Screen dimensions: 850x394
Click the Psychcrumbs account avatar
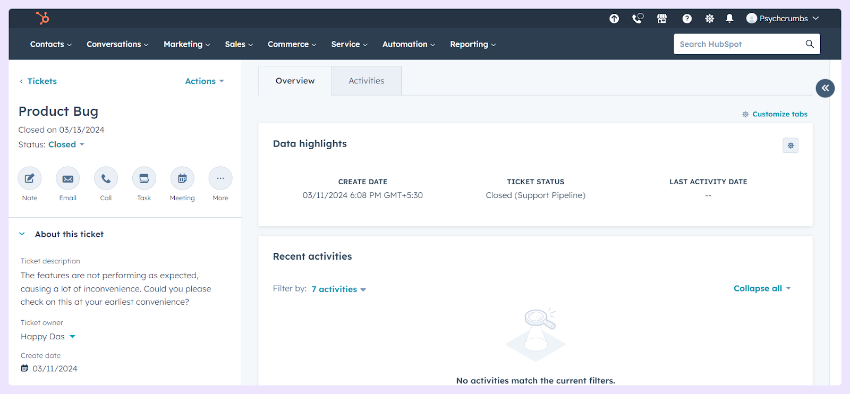pyautogui.click(x=751, y=18)
